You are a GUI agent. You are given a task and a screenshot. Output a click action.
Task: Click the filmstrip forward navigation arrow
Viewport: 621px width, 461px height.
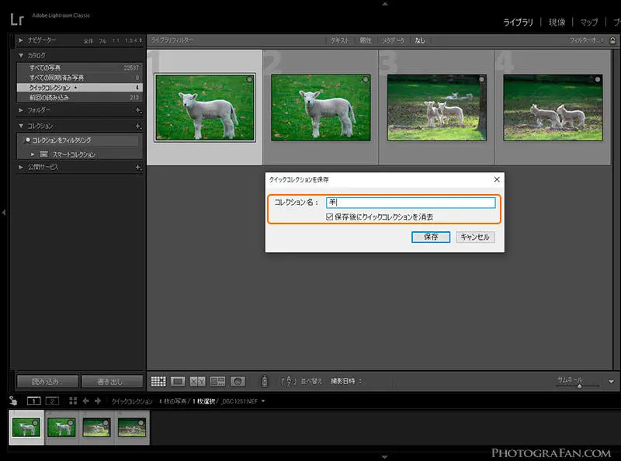point(98,400)
